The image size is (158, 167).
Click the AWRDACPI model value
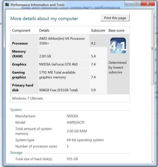76,122
